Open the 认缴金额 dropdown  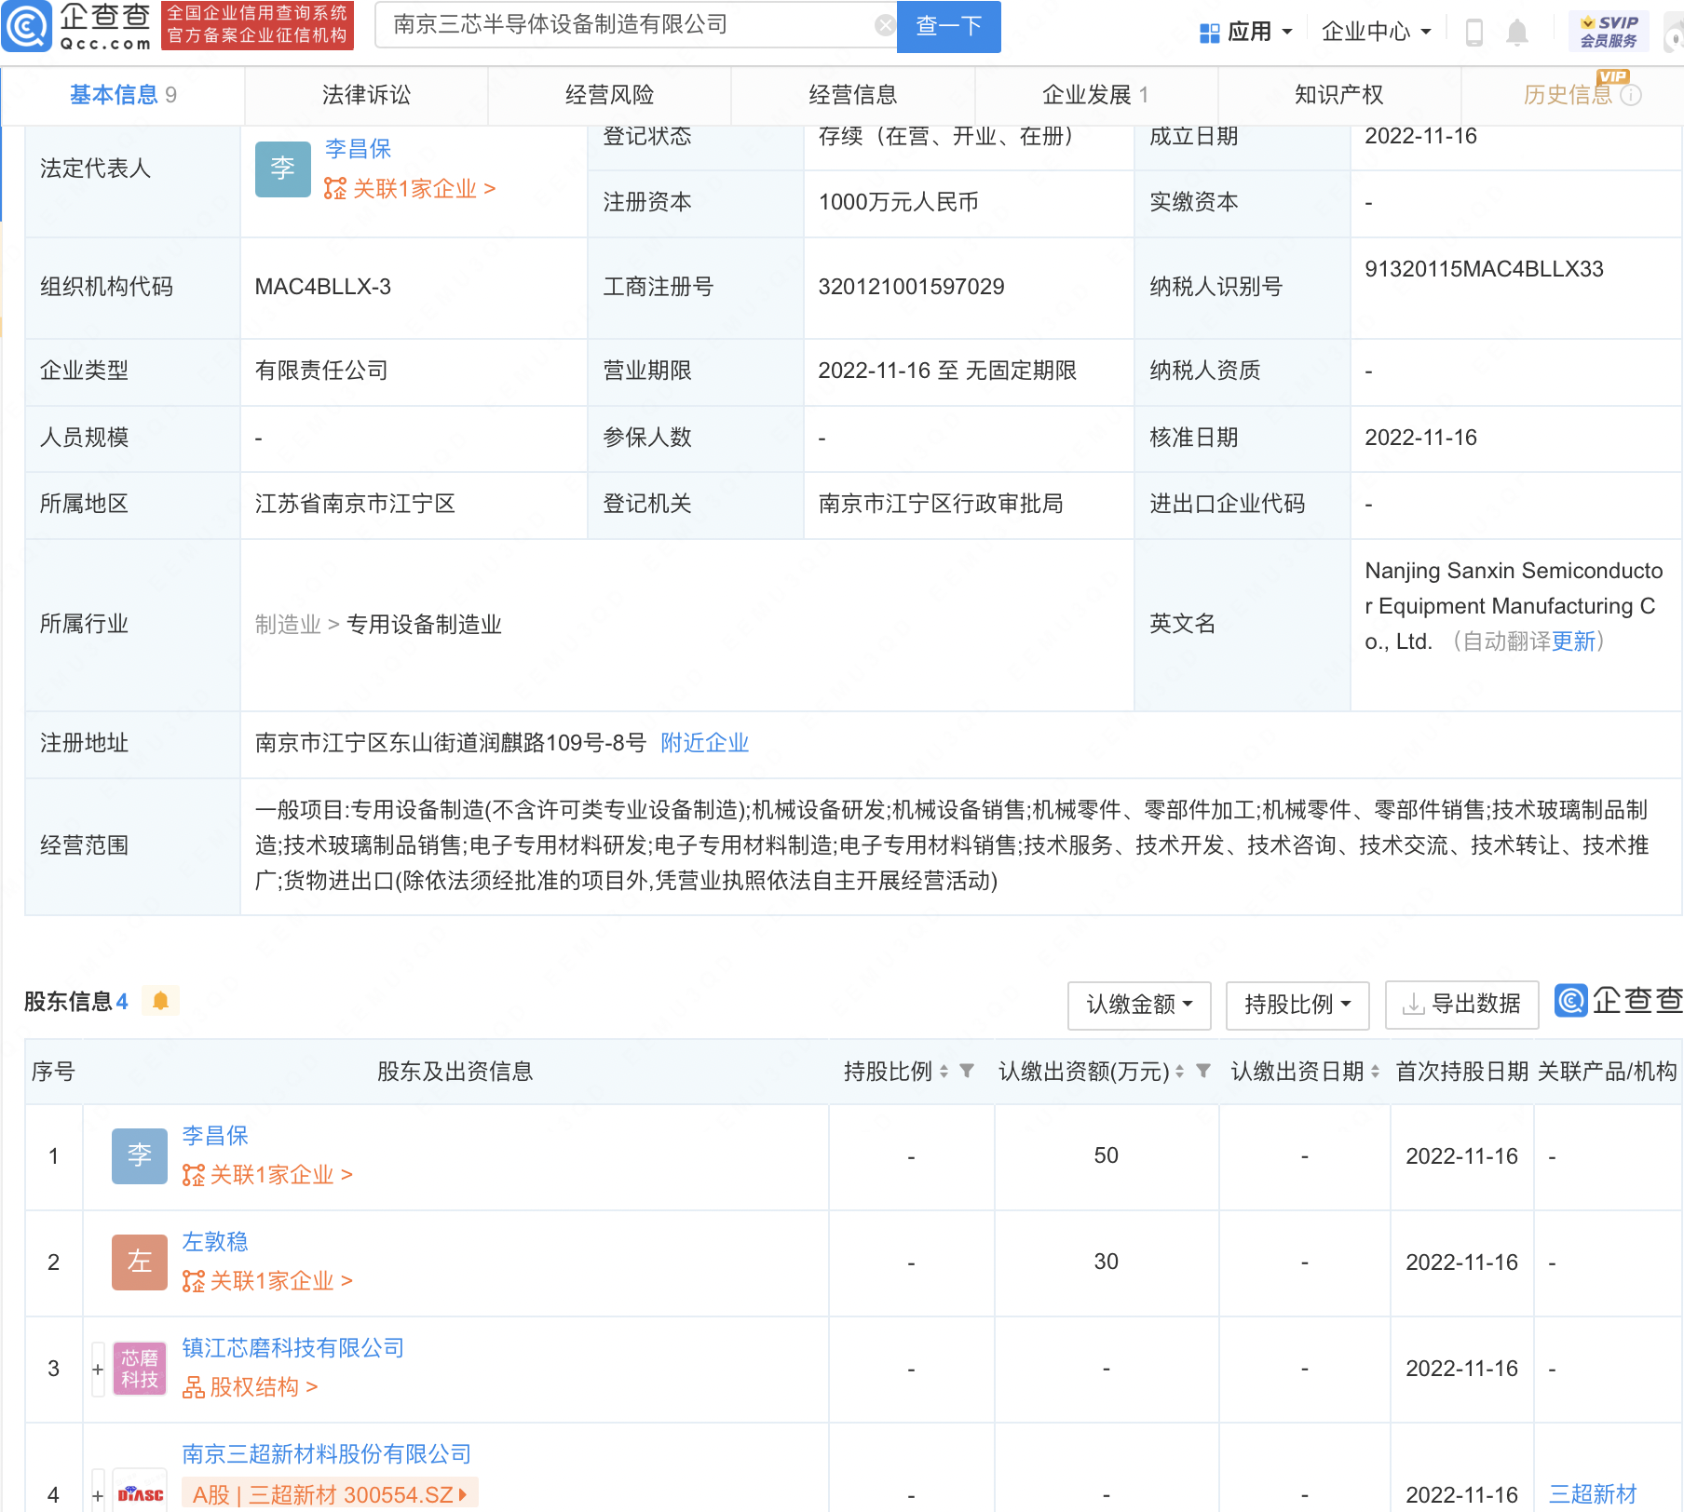[x=1139, y=1005]
